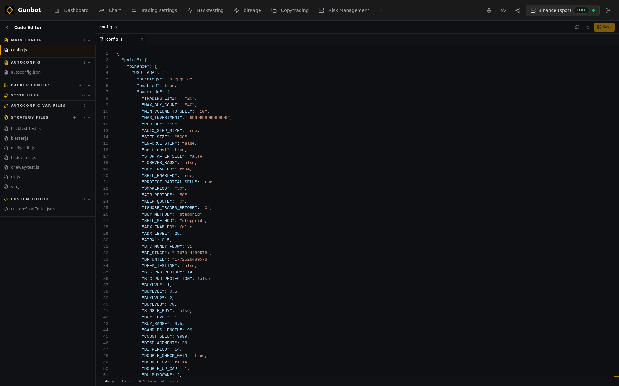Image resolution: width=619 pixels, height=386 pixels.
Task: Click the MAX_INVESTMENT line in editor
Action: coord(187,118)
